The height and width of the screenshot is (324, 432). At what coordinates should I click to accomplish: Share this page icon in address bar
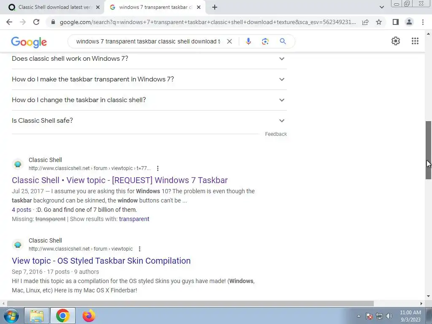coord(365,22)
